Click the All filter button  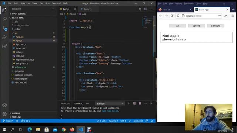[177, 25]
